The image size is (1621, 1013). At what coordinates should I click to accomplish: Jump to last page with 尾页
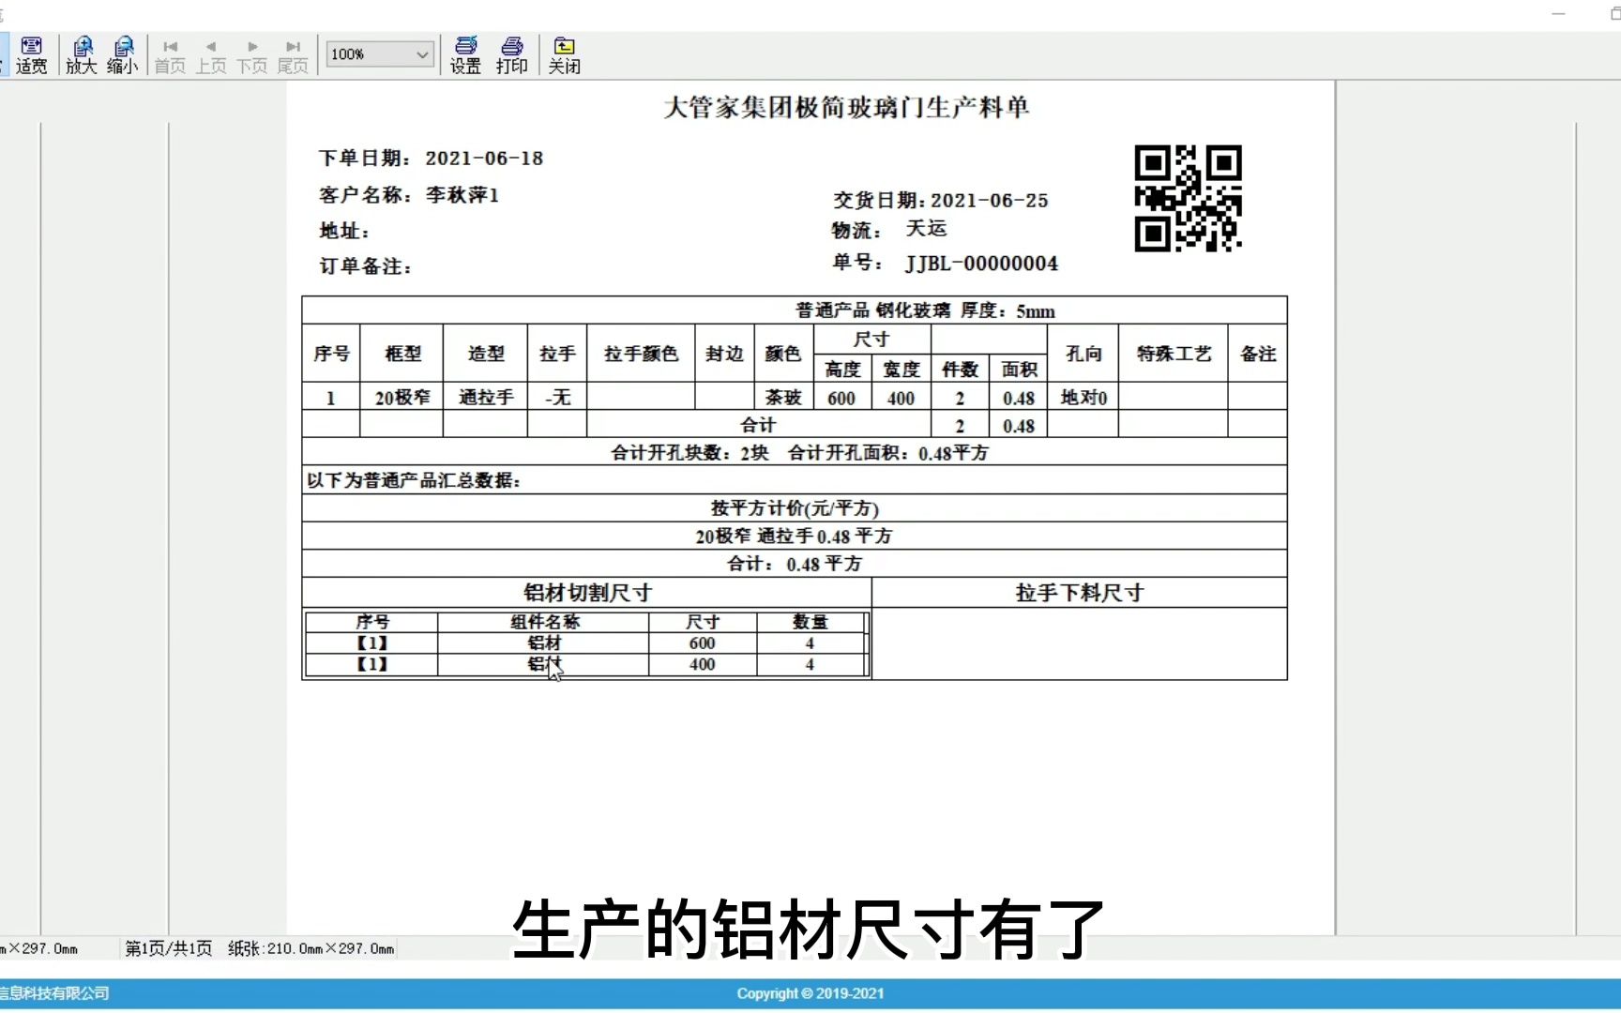[294, 56]
